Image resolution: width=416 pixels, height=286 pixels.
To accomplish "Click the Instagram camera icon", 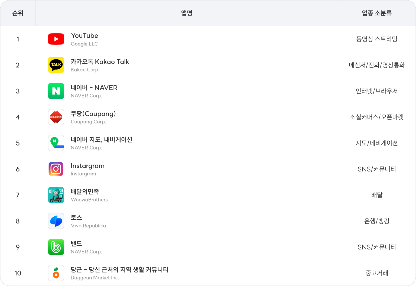I will [x=56, y=169].
